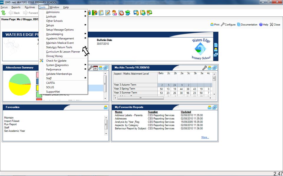Click the printer icon beside the school logo
Screen dimensions: 283x176
[x=216, y=50]
